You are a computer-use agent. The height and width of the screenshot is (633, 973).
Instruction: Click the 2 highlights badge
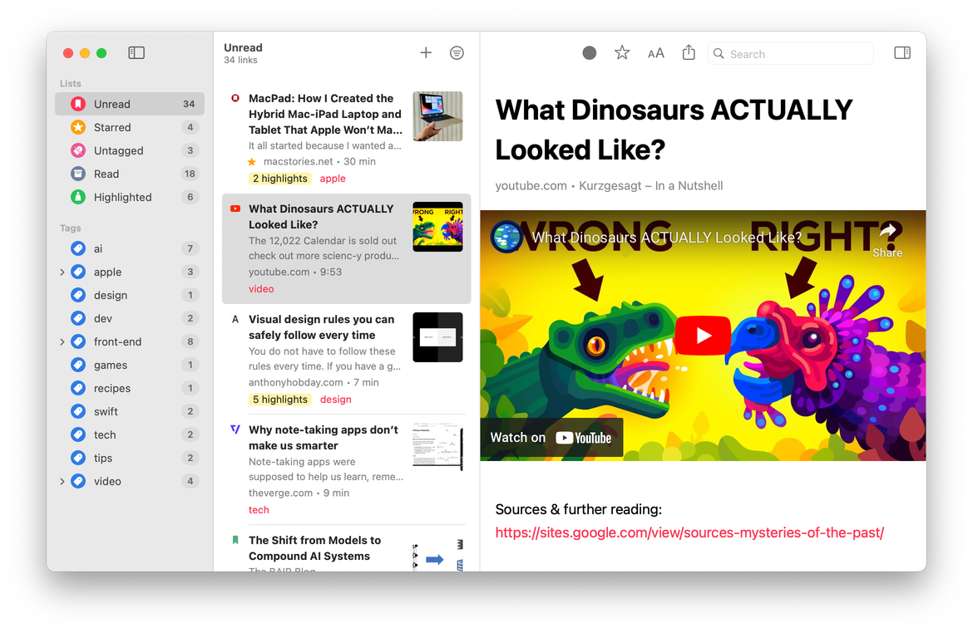(280, 179)
